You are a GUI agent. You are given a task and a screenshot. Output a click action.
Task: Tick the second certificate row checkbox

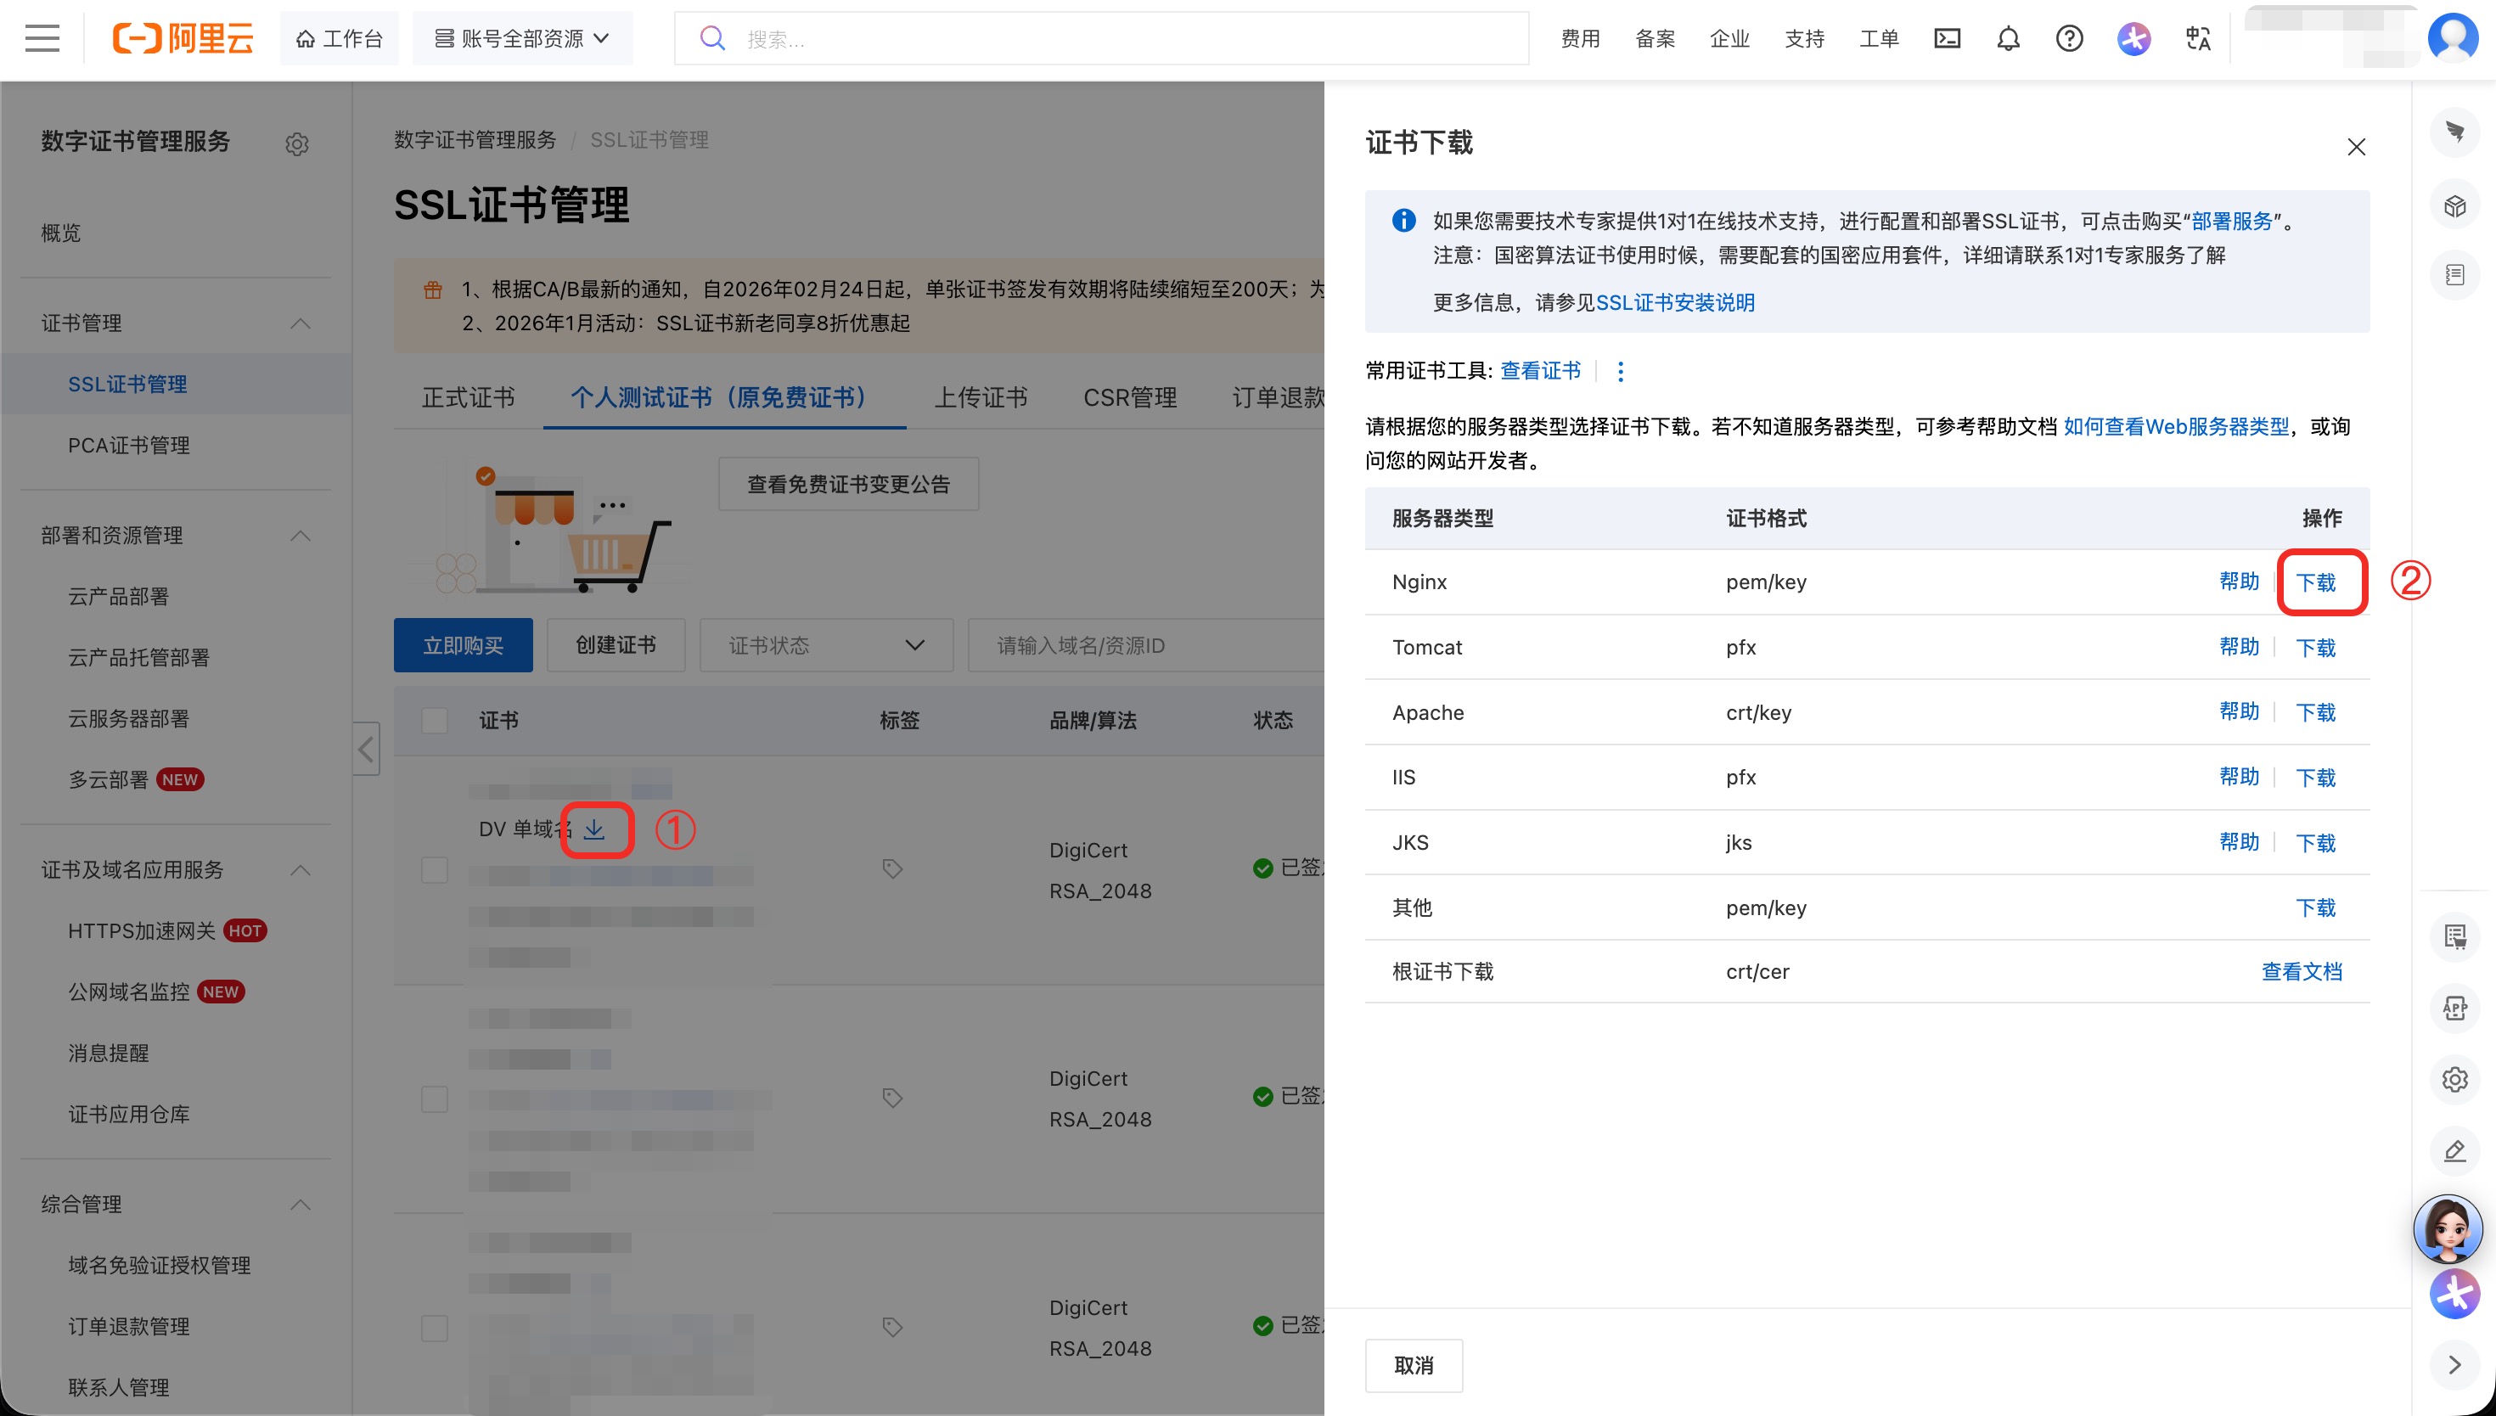click(x=435, y=1099)
